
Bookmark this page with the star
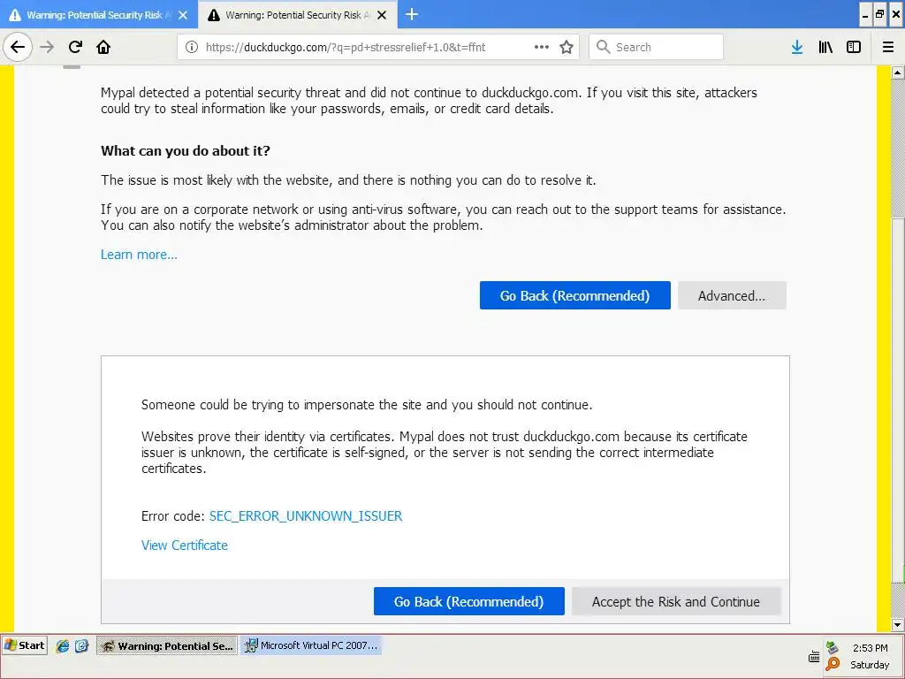coord(567,47)
